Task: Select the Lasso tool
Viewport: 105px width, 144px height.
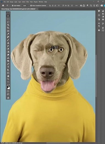Action: 8,22
